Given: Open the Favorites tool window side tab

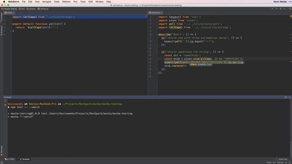Looking at the screenshot, I should pyautogui.click(x=1, y=150).
